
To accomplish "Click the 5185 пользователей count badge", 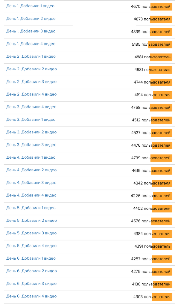I will [x=151, y=44].
